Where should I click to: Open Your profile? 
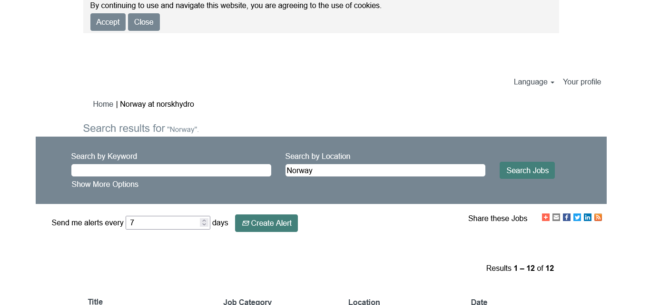581,82
